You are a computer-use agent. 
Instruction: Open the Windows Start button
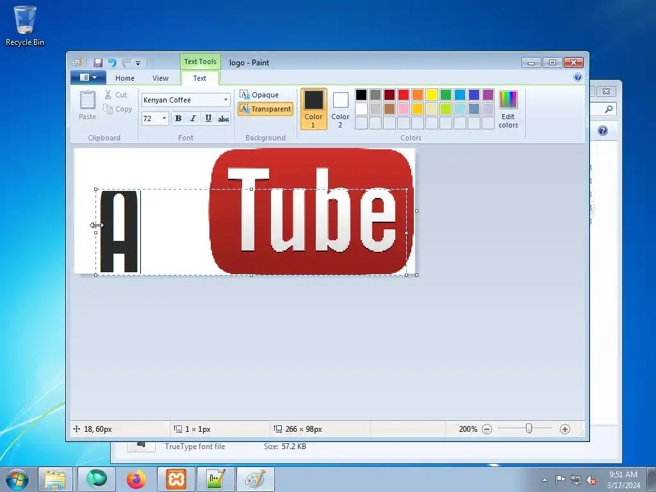(x=17, y=479)
